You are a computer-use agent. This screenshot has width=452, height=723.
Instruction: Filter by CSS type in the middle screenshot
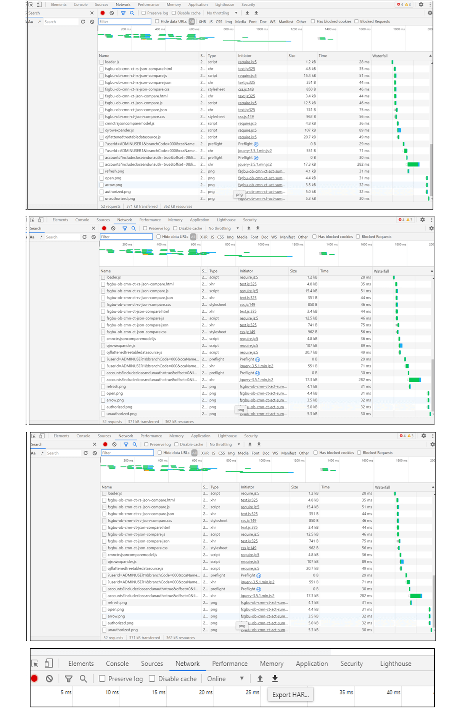(220, 237)
